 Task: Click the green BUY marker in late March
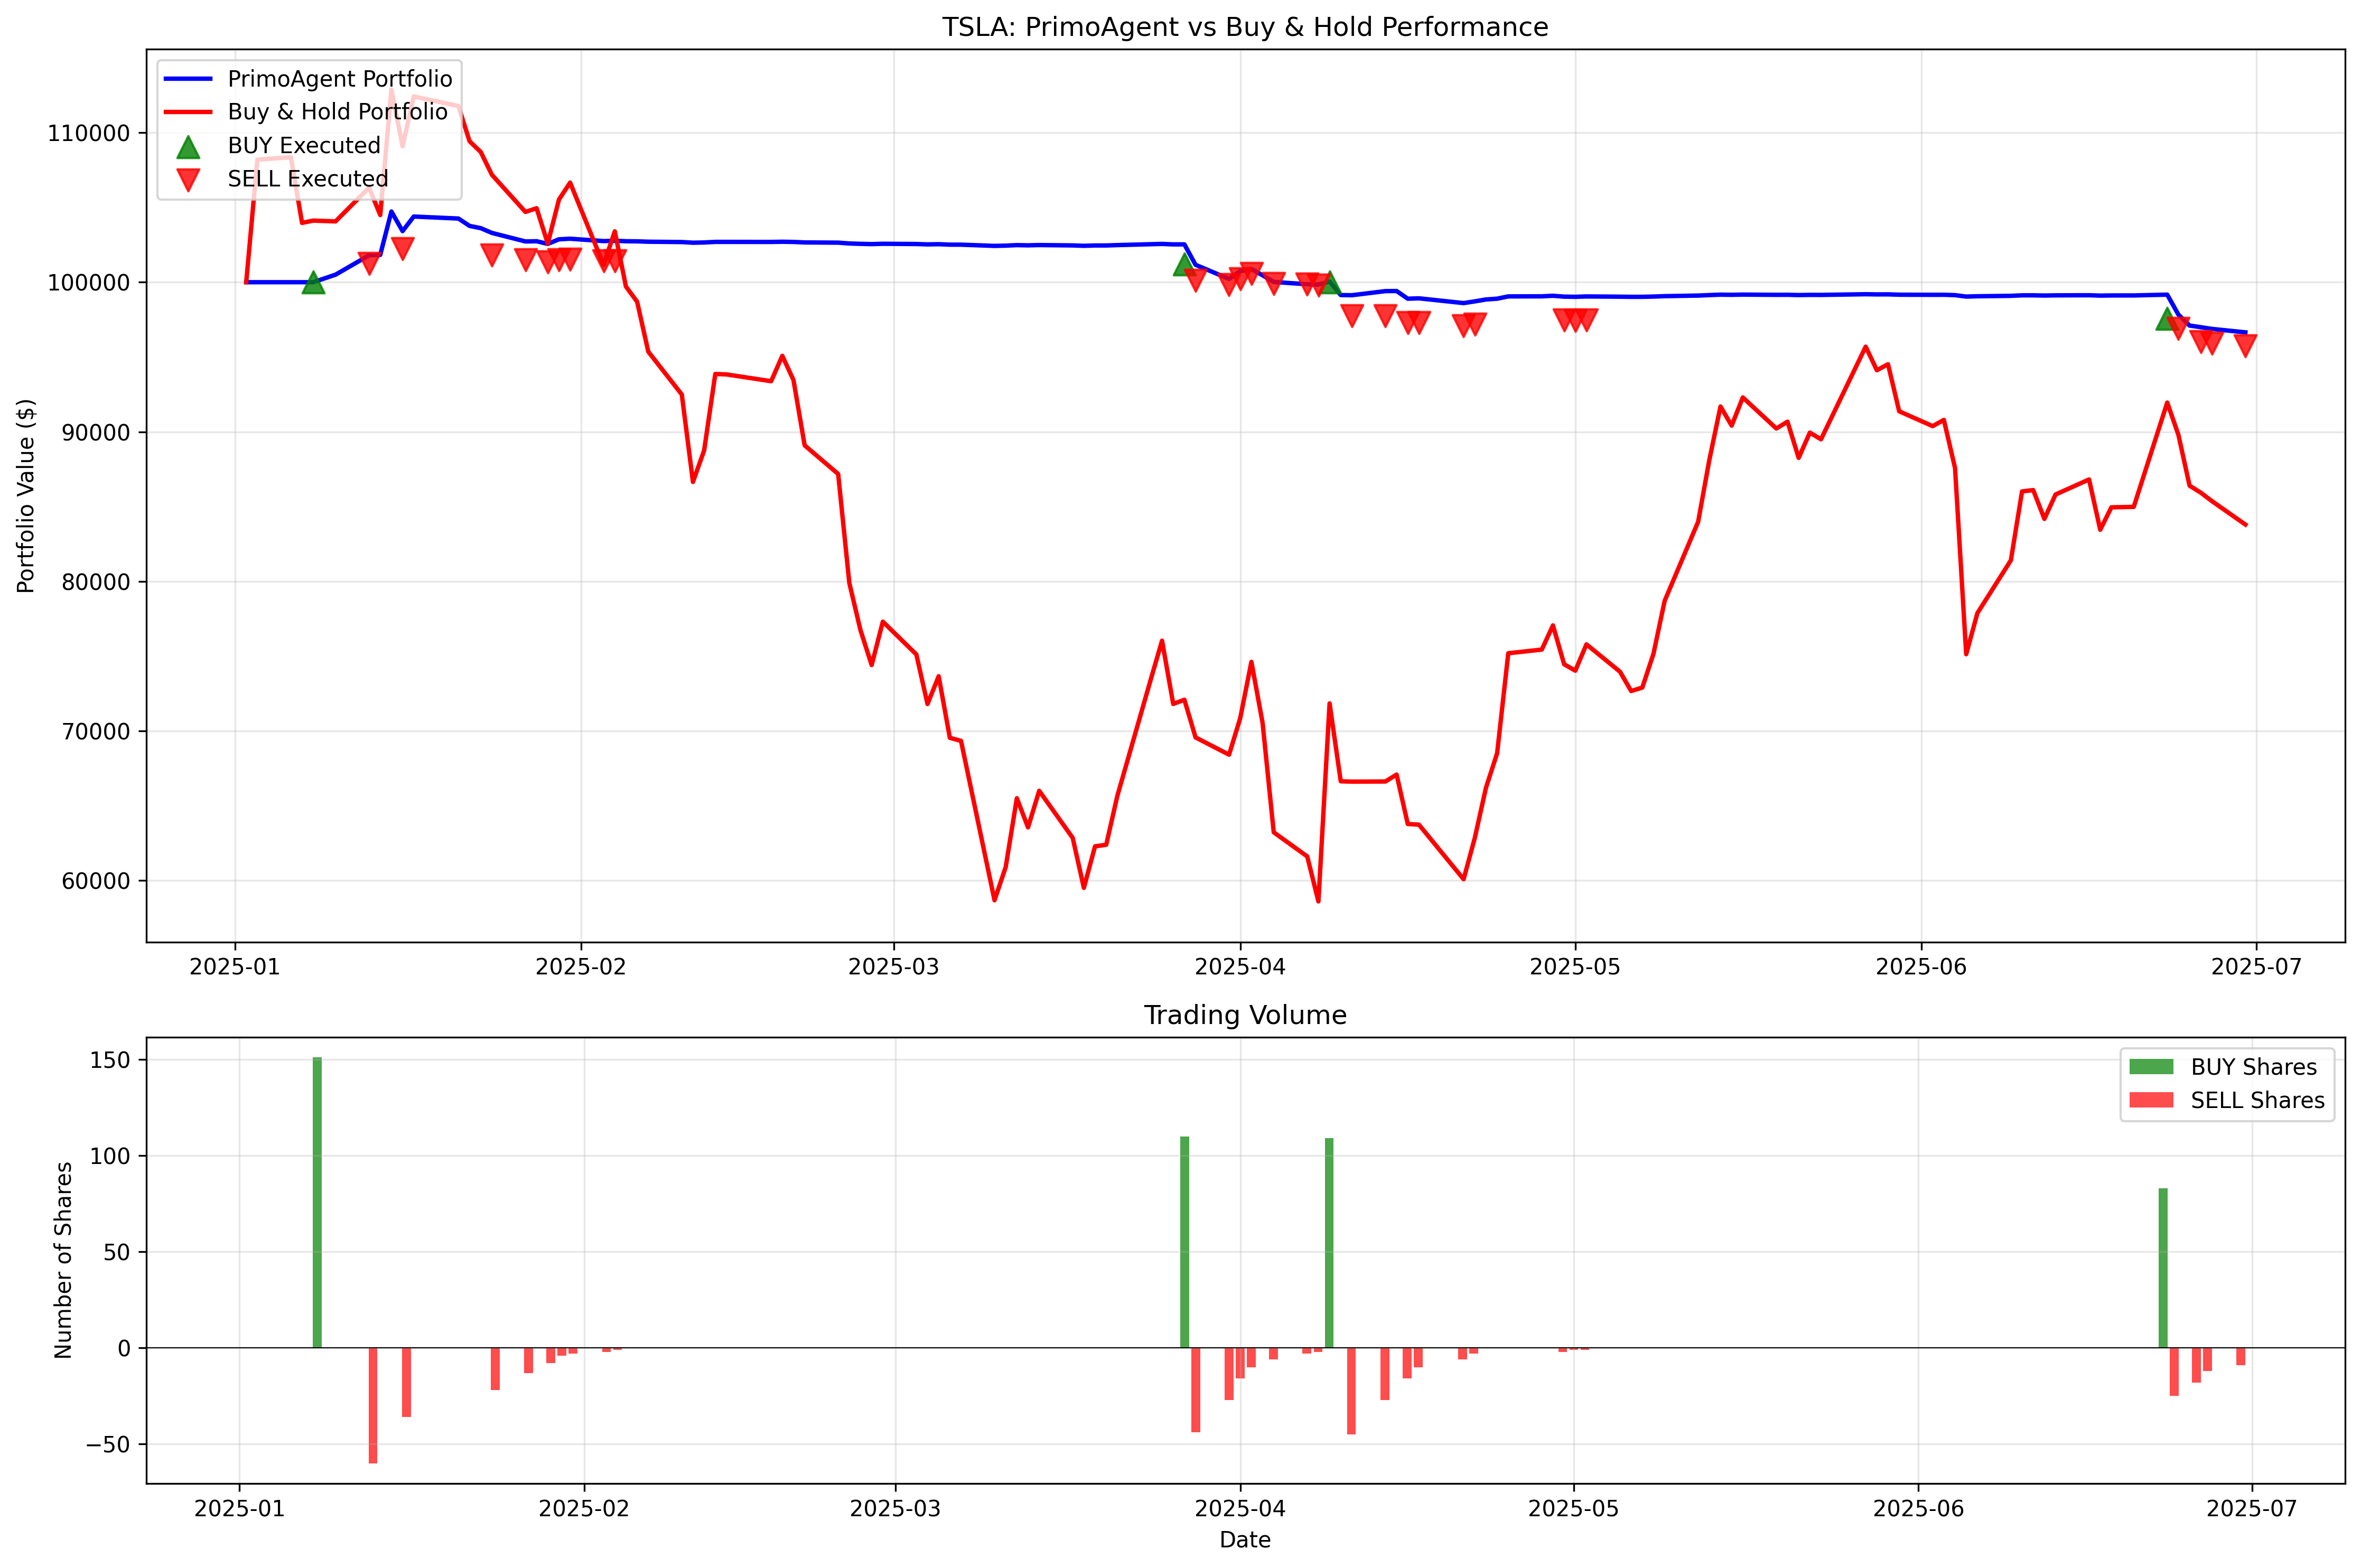point(1183,265)
